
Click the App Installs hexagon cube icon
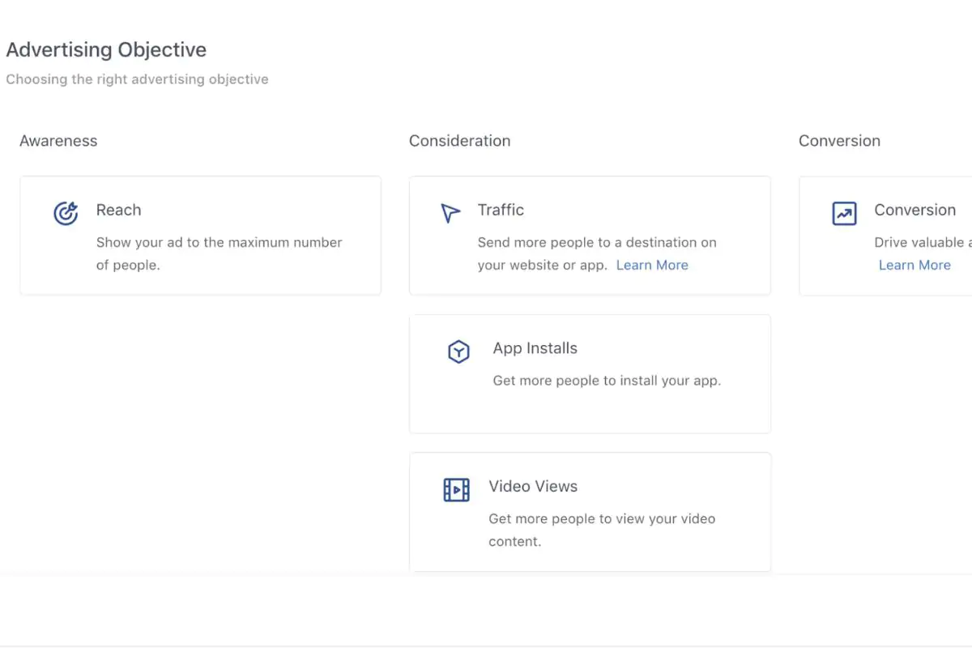(x=458, y=352)
